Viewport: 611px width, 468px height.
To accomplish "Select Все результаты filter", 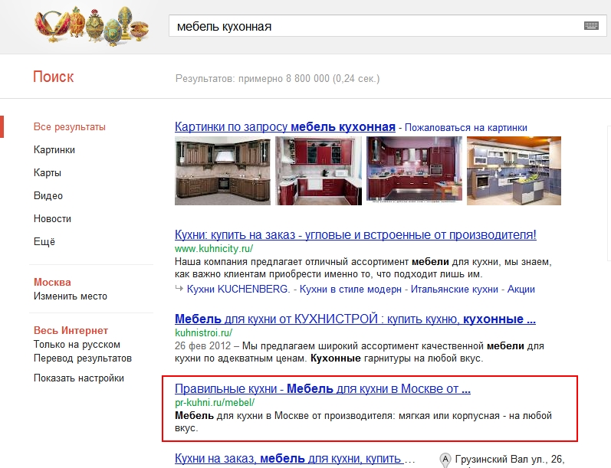I will tap(69, 127).
